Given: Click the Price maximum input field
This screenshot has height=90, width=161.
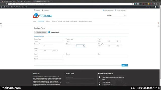Looking at the screenshot, I should pos(112,41).
